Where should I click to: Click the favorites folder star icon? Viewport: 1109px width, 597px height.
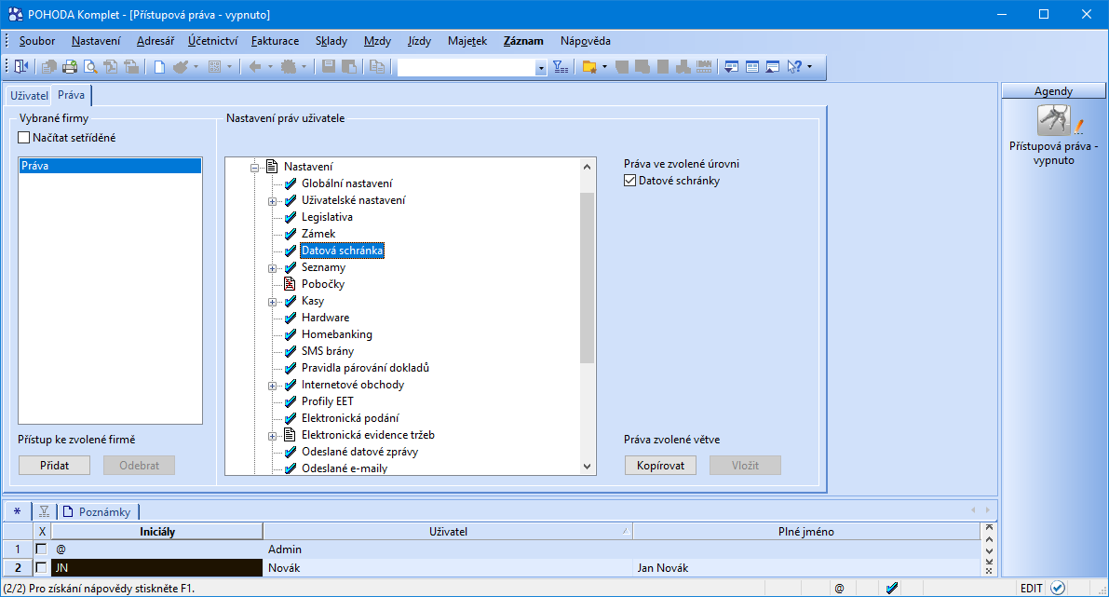point(588,66)
